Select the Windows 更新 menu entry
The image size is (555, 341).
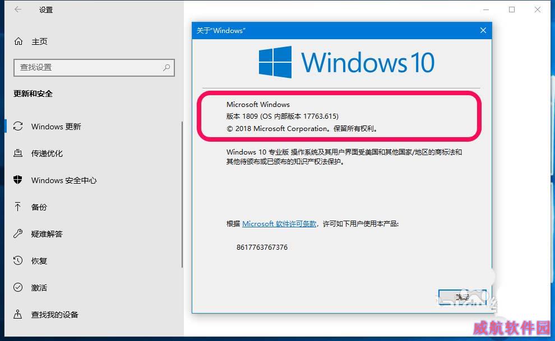[x=94, y=126]
